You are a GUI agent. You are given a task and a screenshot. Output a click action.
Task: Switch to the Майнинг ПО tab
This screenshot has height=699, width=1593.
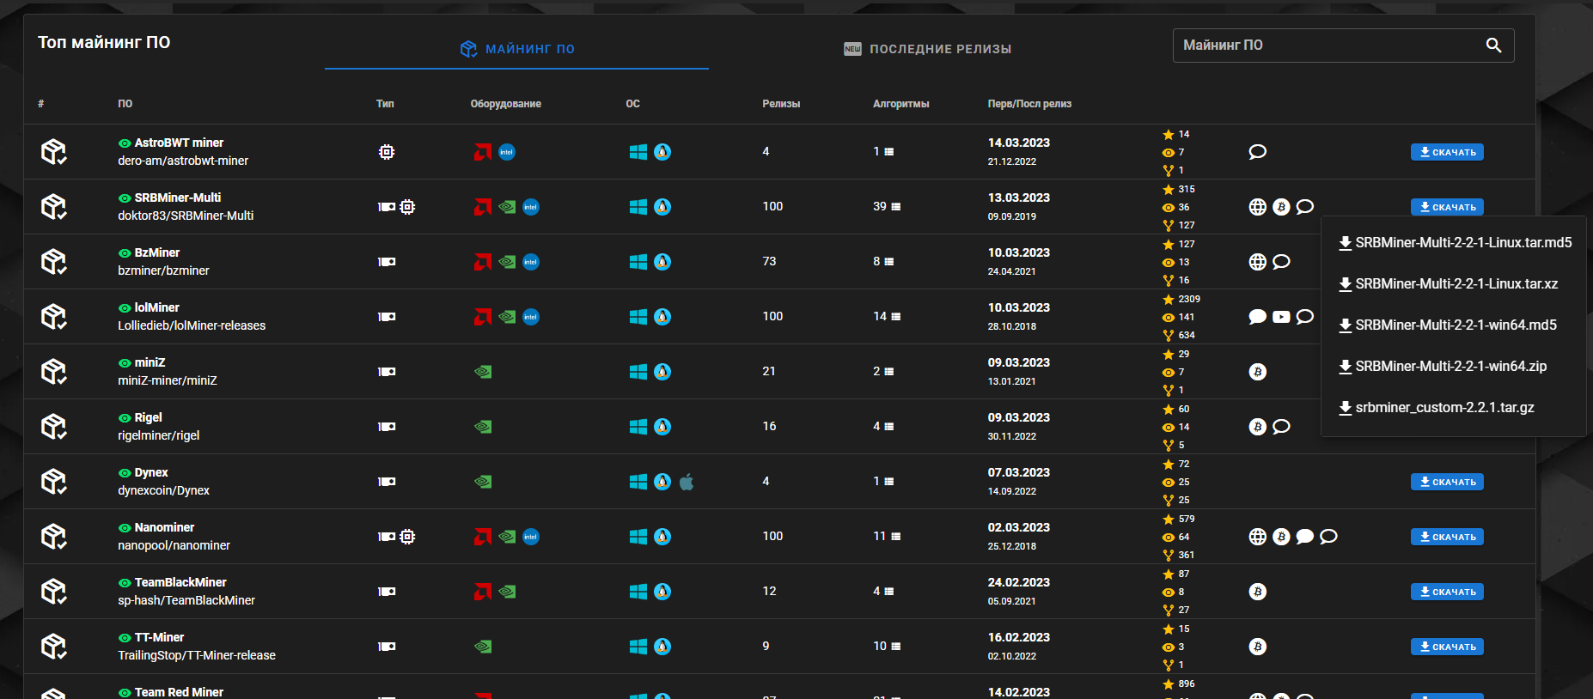[x=516, y=49]
